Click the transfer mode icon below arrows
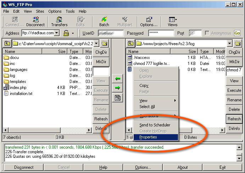Image resolution: width=245 pixels, height=173 pixels. coord(117,98)
